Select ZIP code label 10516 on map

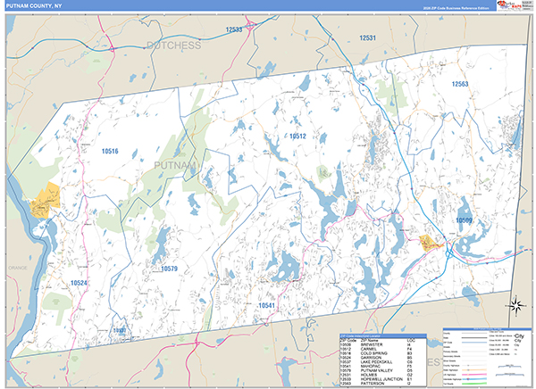coord(110,151)
